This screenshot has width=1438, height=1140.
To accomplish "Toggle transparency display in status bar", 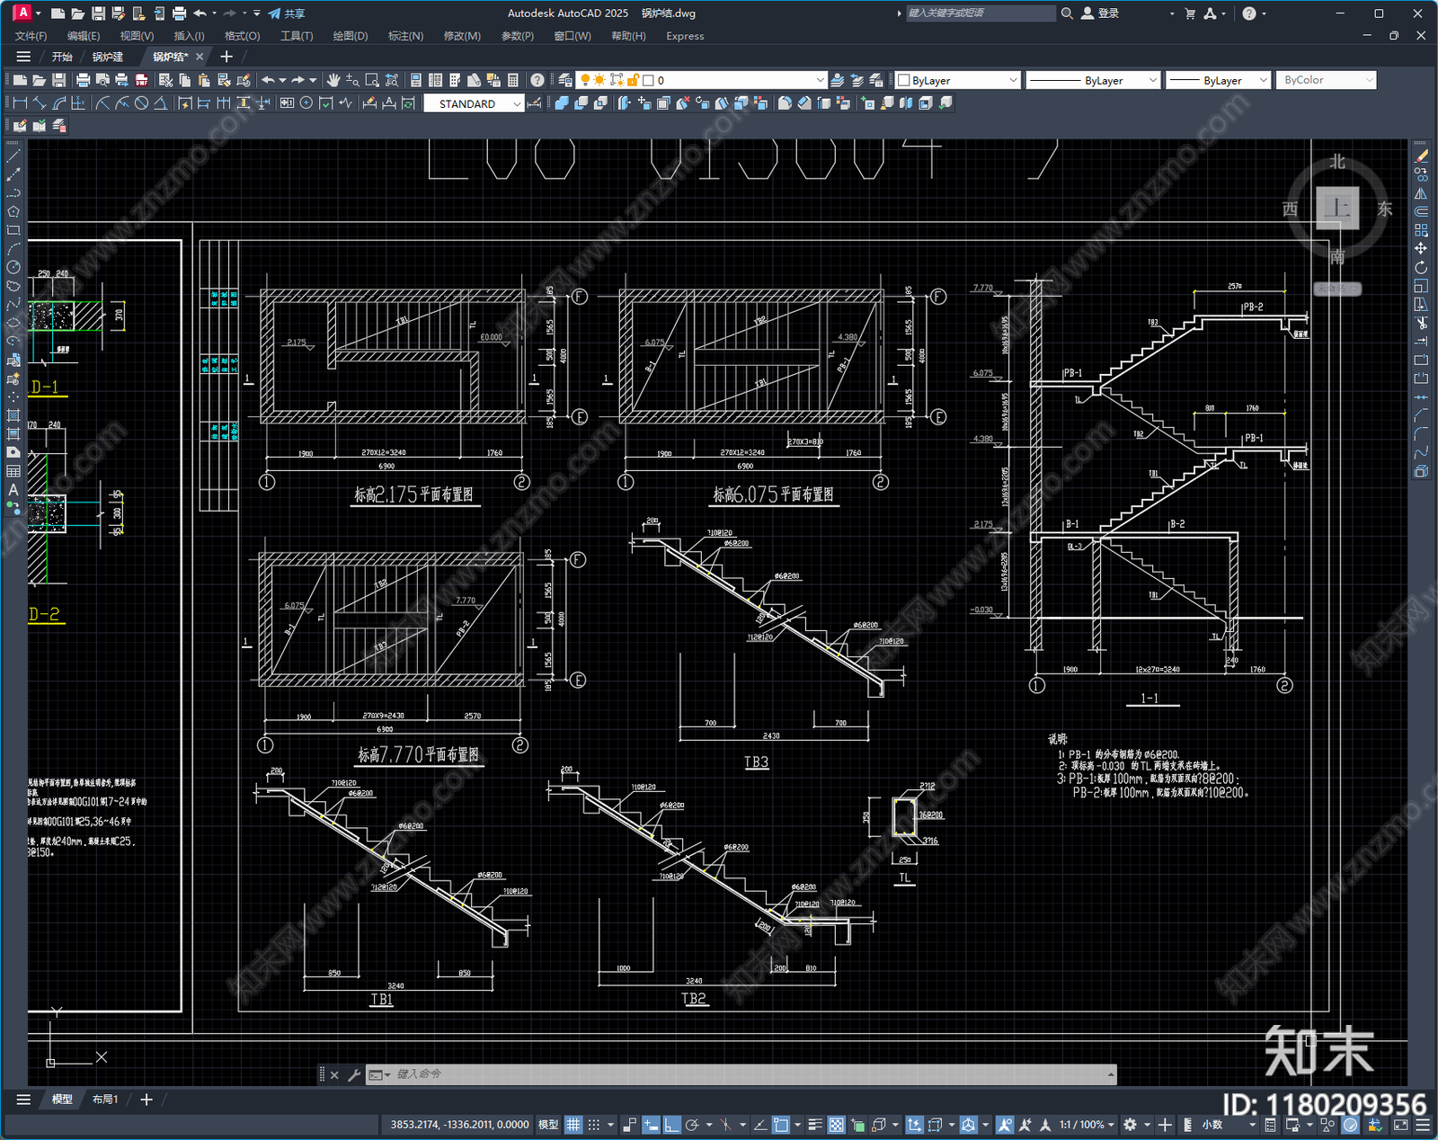I will 836,1125.
